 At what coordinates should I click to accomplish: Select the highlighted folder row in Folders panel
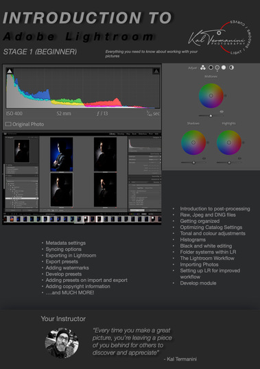click(22, 199)
